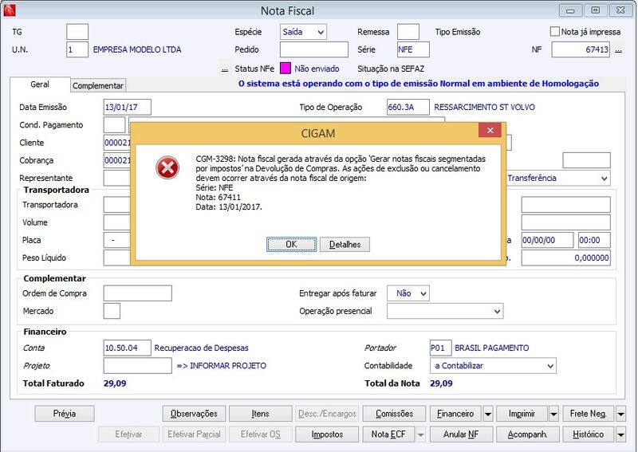Click the Portador field P01
The width and height of the screenshot is (638, 452).
tap(440, 348)
